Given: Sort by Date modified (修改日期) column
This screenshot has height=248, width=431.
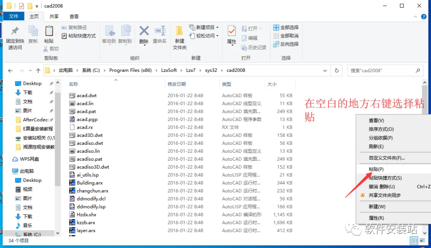Looking at the screenshot, I should click(x=177, y=84).
